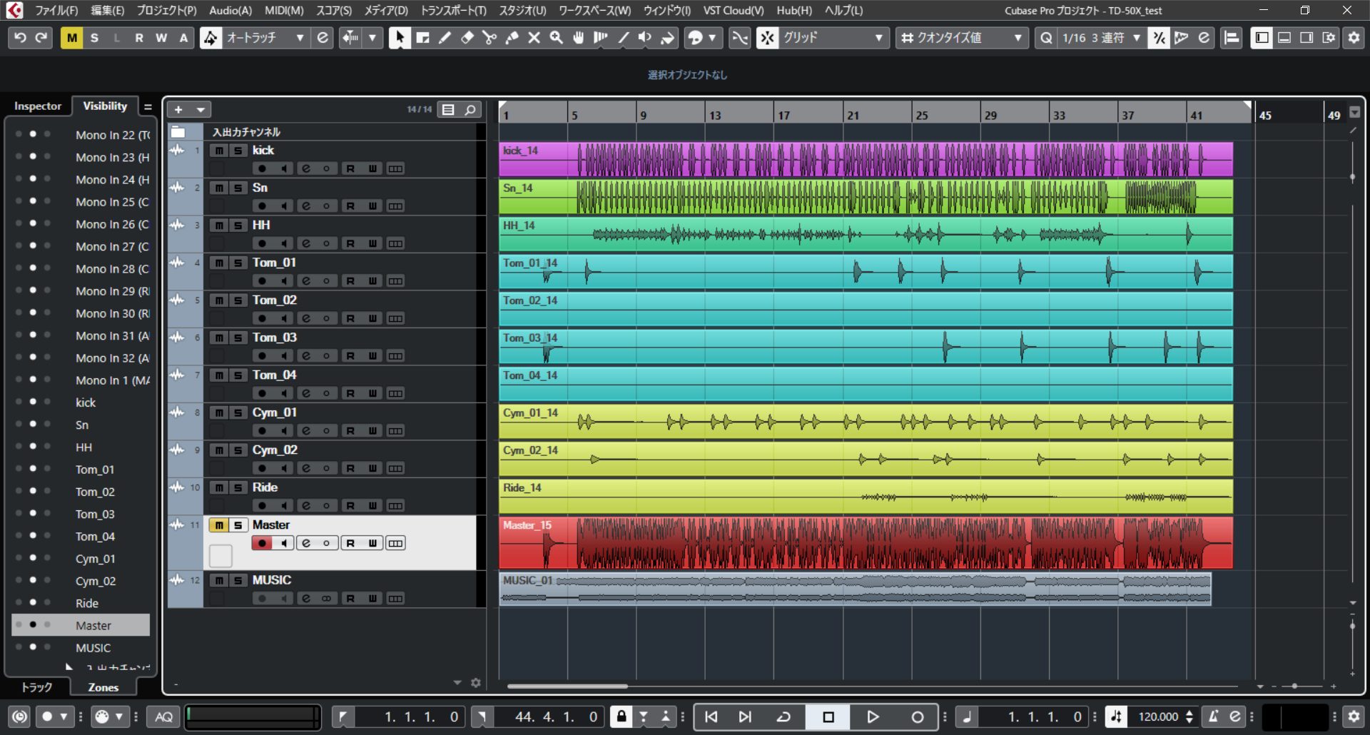Solo the kick track

[238, 151]
